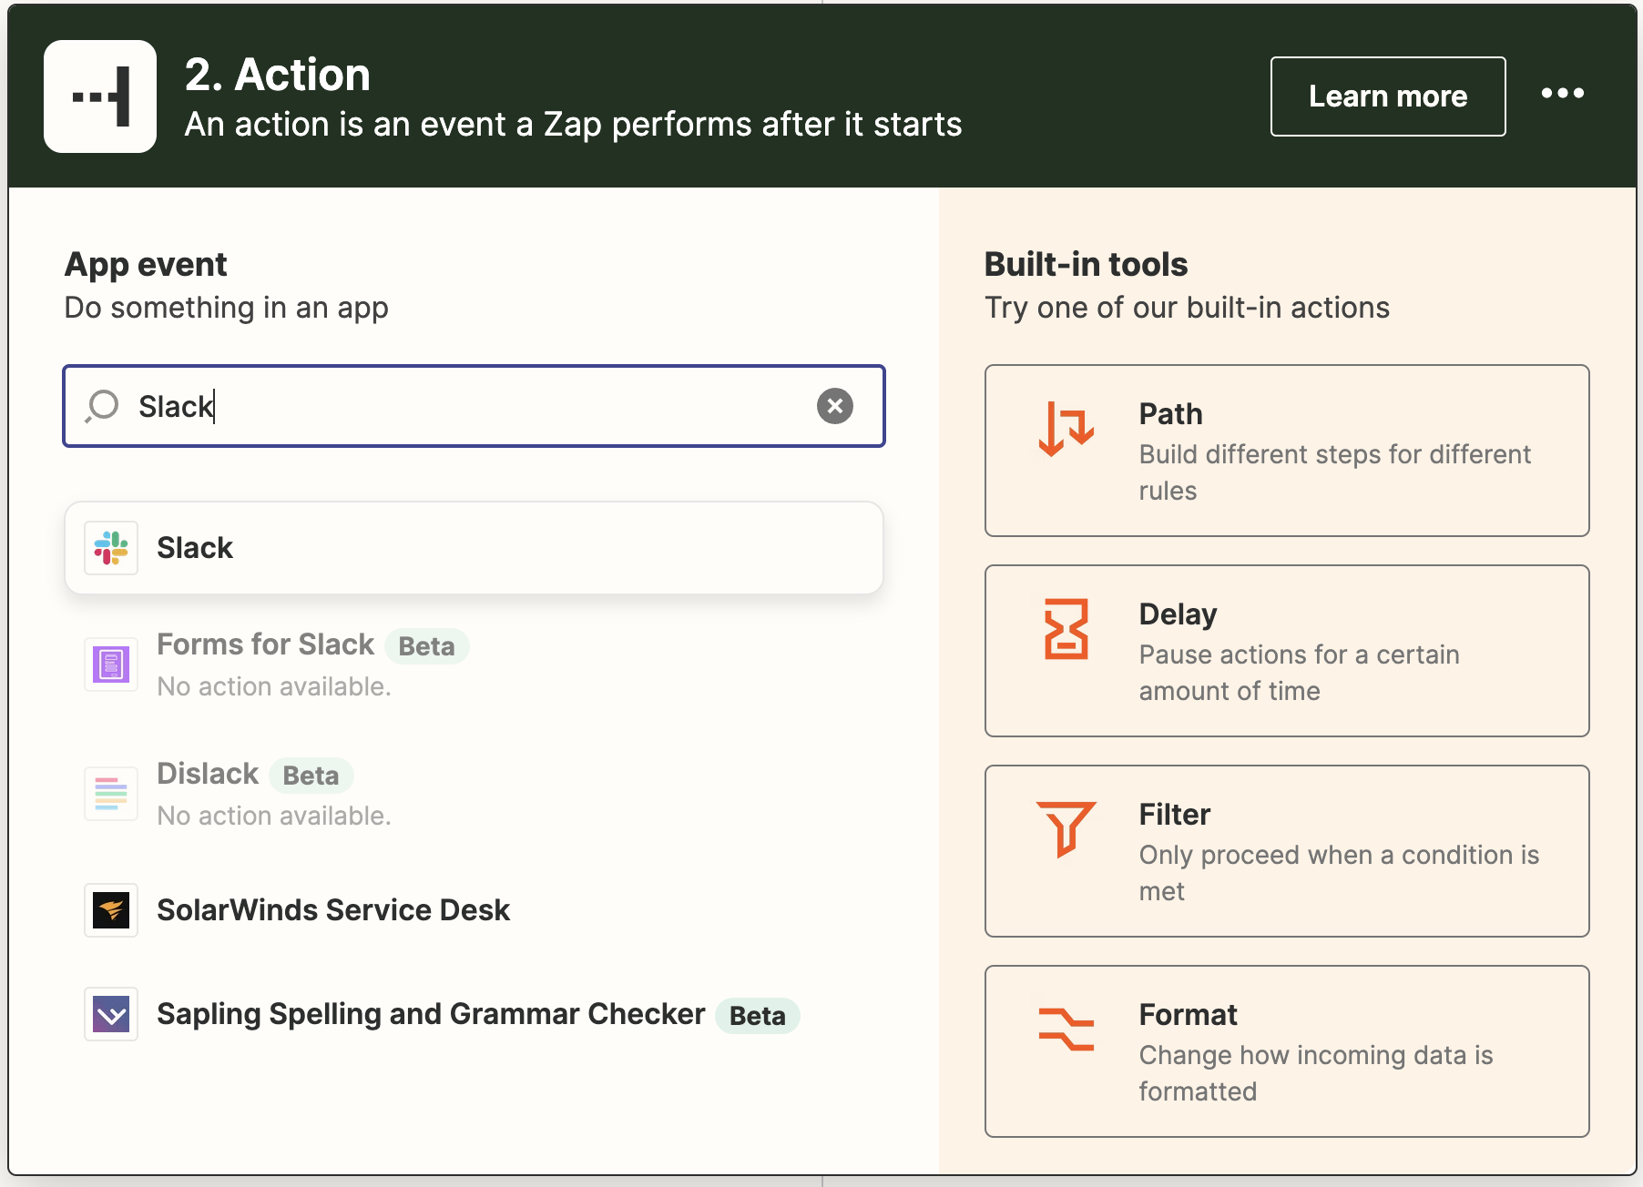This screenshot has width=1643, height=1187.
Task: Clear the search field with X button
Action: [834, 406]
